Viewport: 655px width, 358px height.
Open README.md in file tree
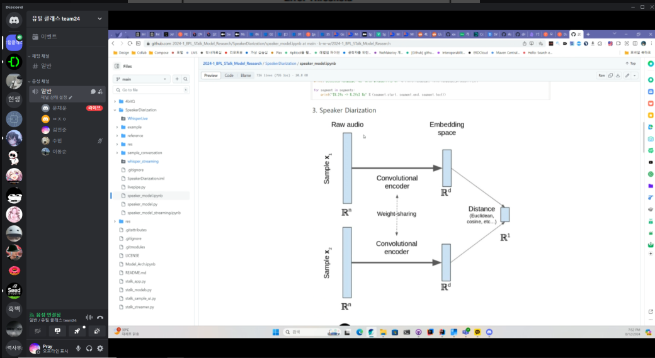coord(136,272)
